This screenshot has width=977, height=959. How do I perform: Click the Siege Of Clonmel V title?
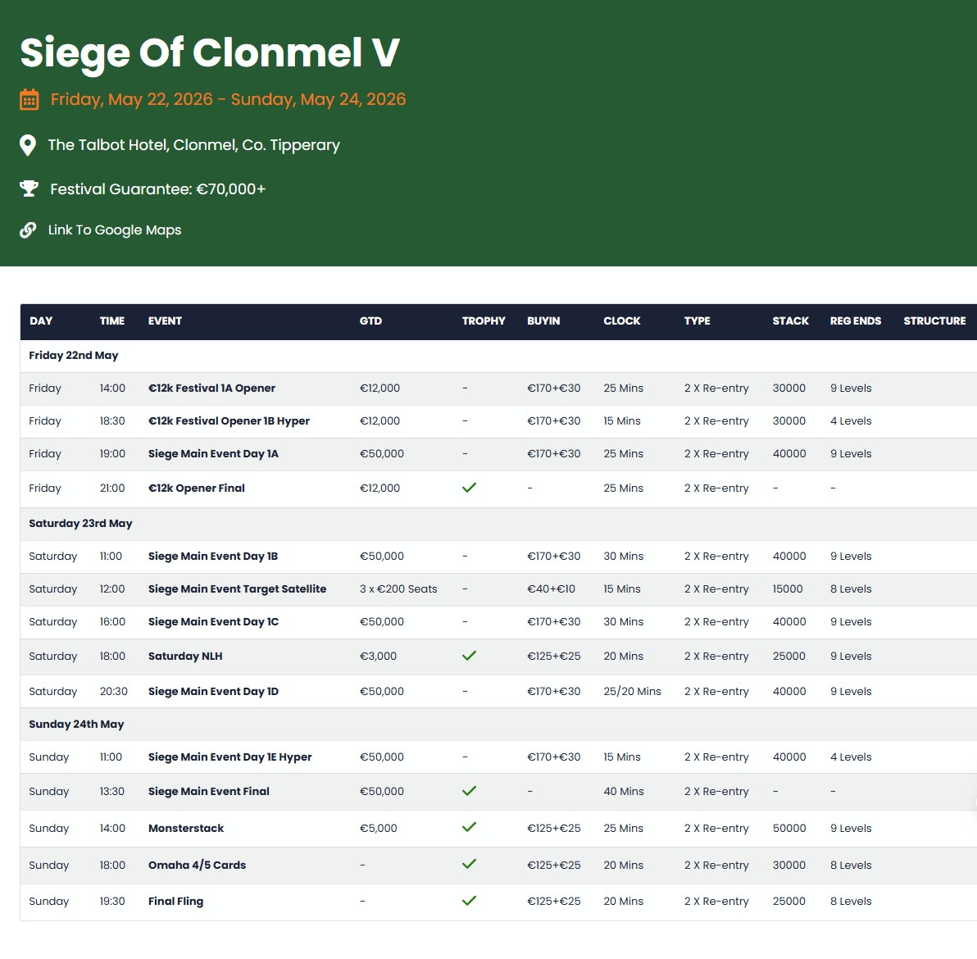[210, 53]
